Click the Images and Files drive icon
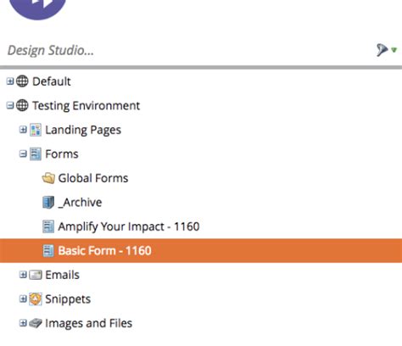Screen dimensions: 402x346 coord(36,323)
